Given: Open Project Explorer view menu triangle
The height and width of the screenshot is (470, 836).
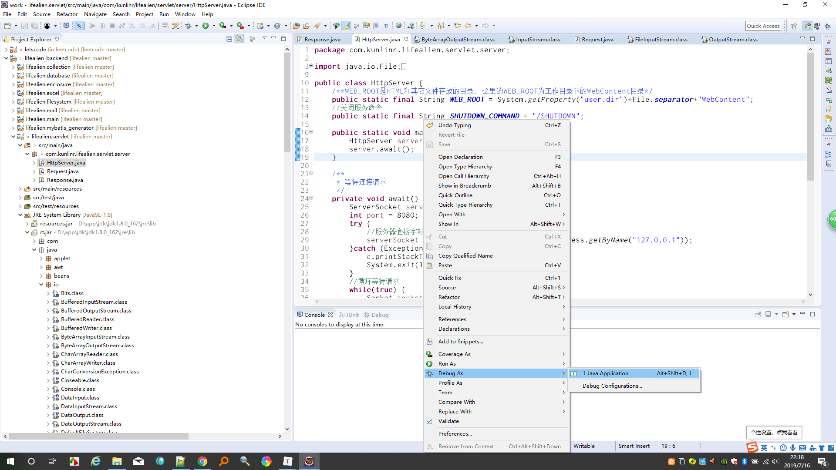Looking at the screenshot, I should [264, 39].
